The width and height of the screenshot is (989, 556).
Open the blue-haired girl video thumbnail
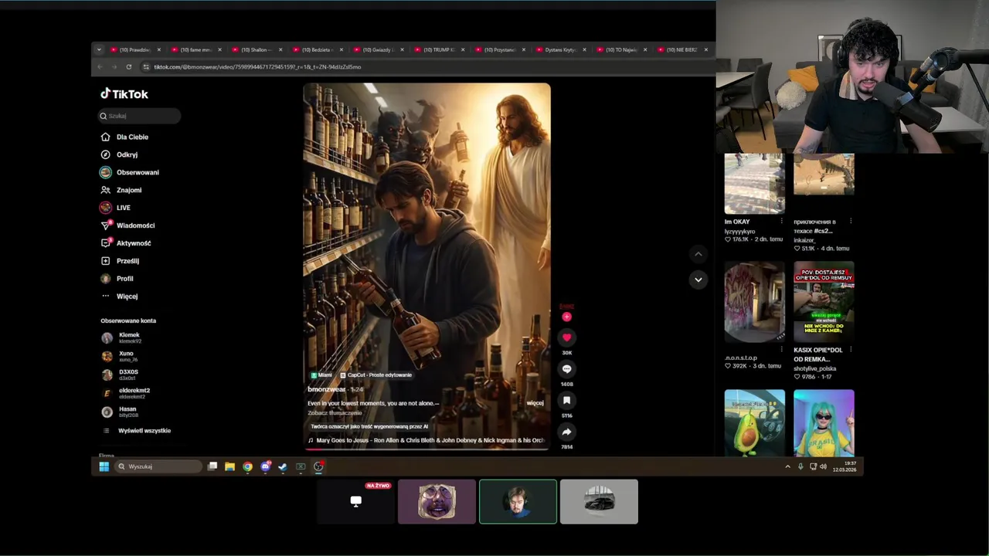pos(824,423)
